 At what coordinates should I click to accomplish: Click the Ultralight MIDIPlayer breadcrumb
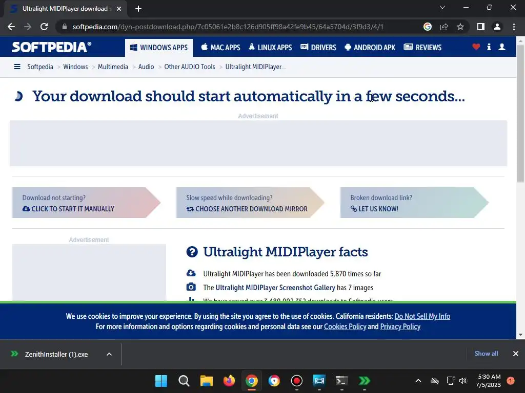pos(255,67)
